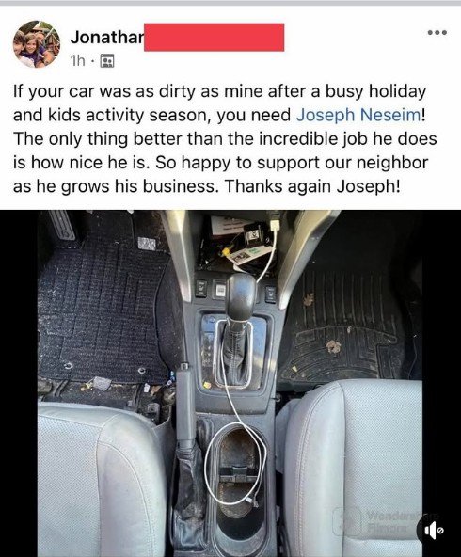Open the tagged Joseph Neseim profile link
This screenshot has height=557, width=461.
(x=358, y=115)
